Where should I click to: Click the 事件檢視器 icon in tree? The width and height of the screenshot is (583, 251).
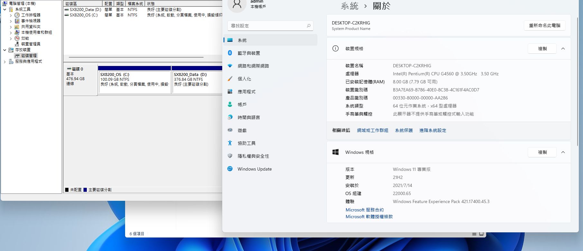click(x=17, y=21)
